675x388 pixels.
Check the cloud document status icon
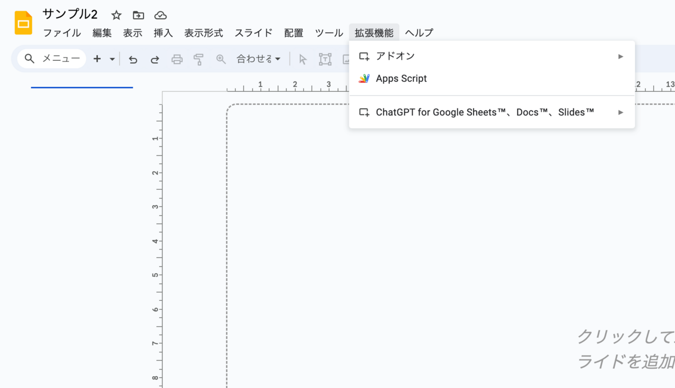(x=161, y=15)
